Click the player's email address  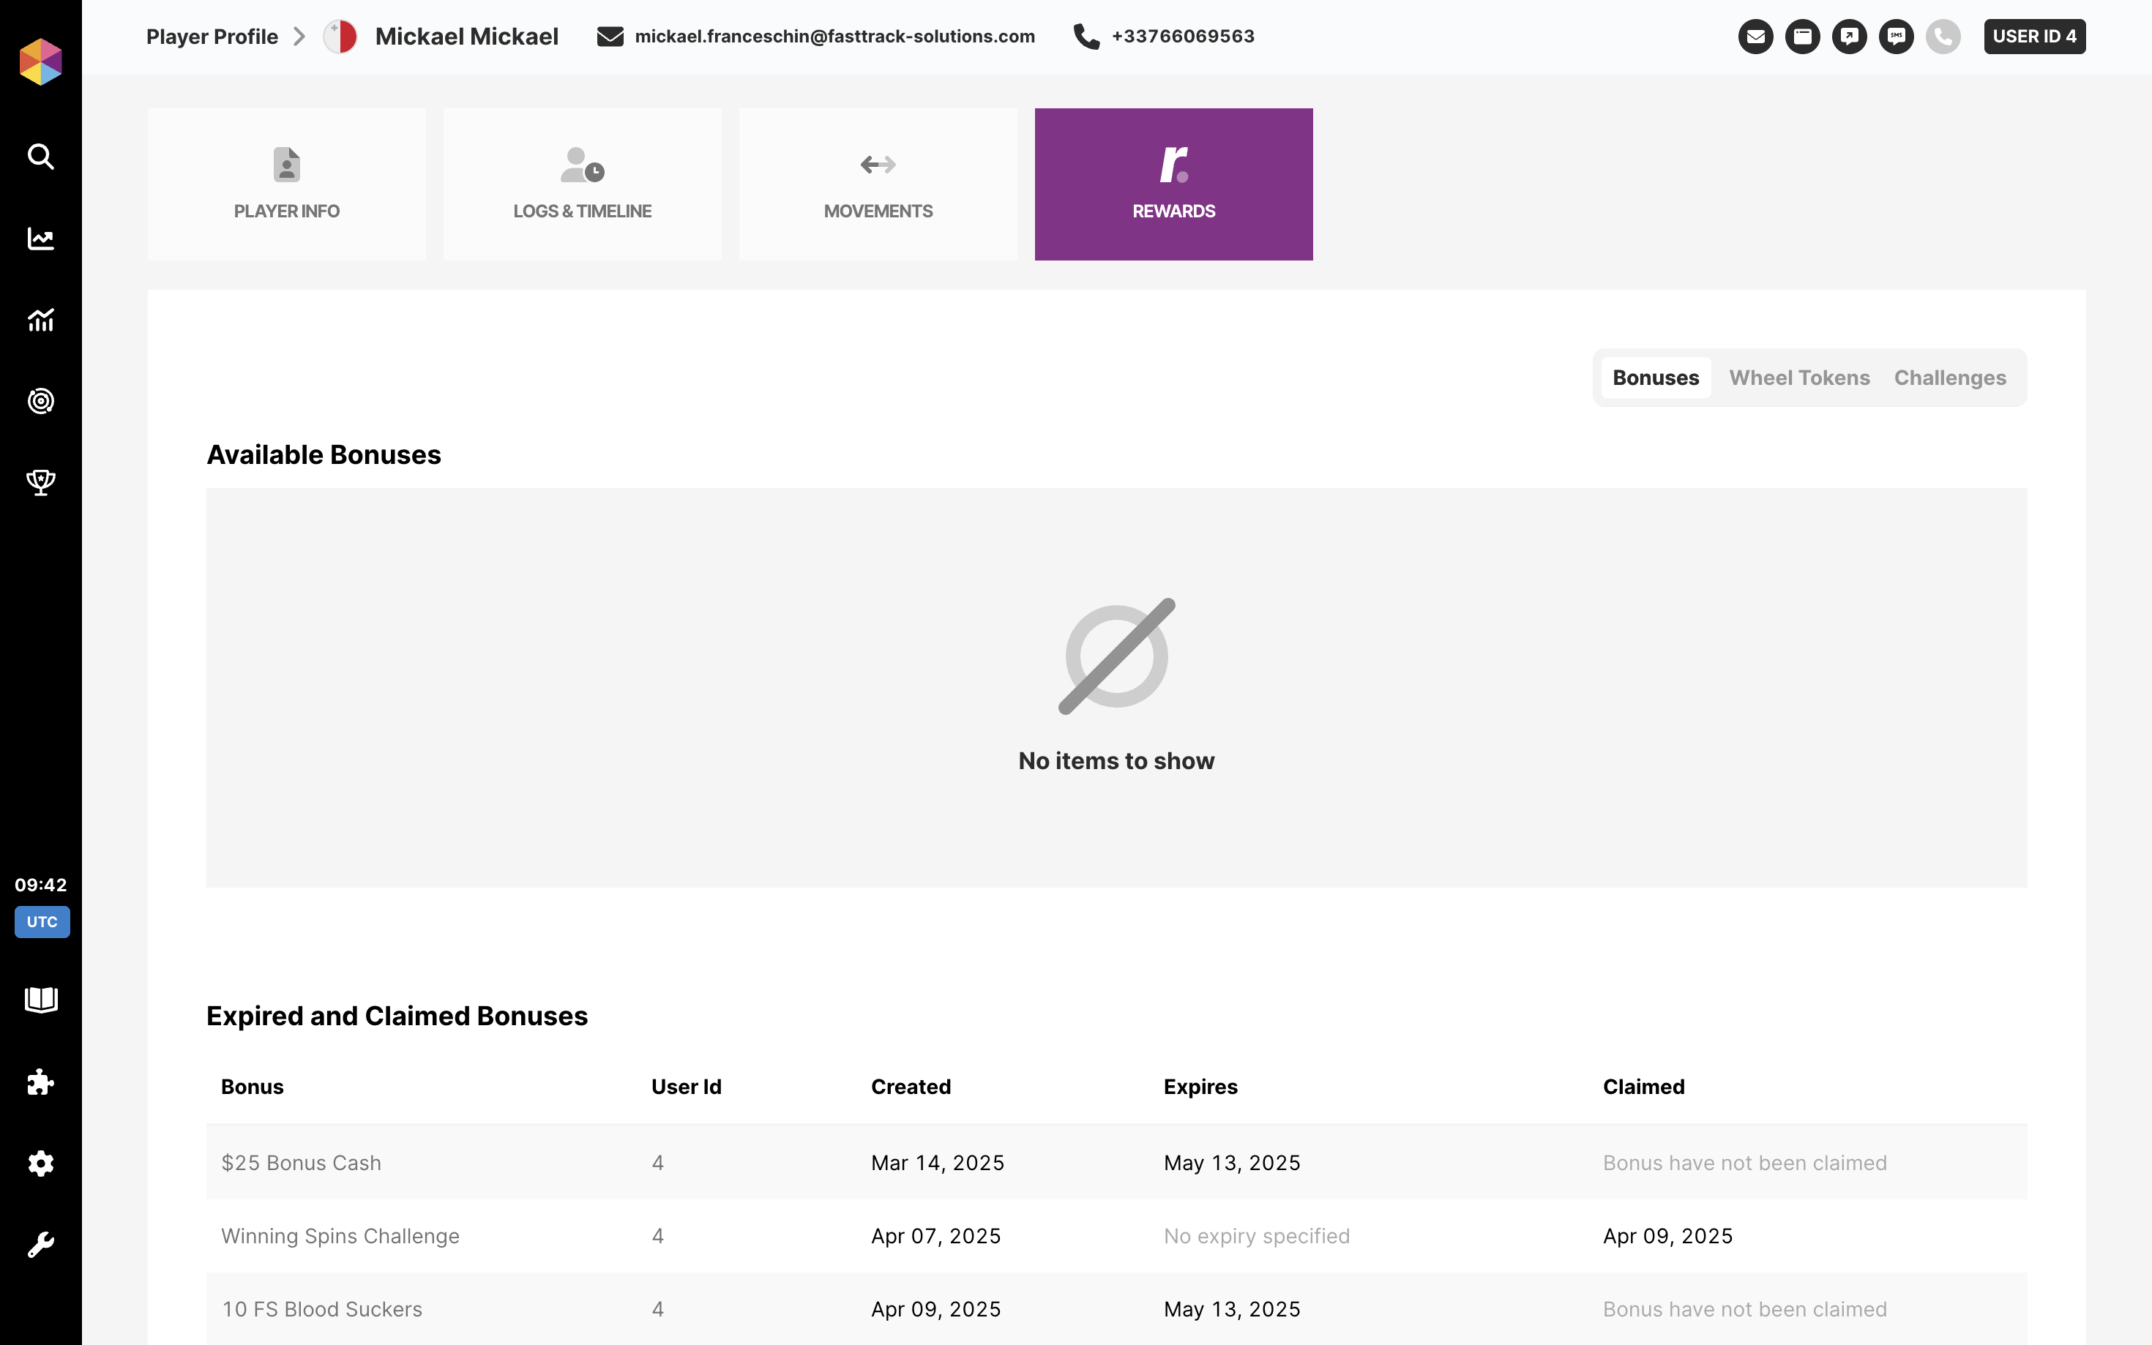point(834,37)
